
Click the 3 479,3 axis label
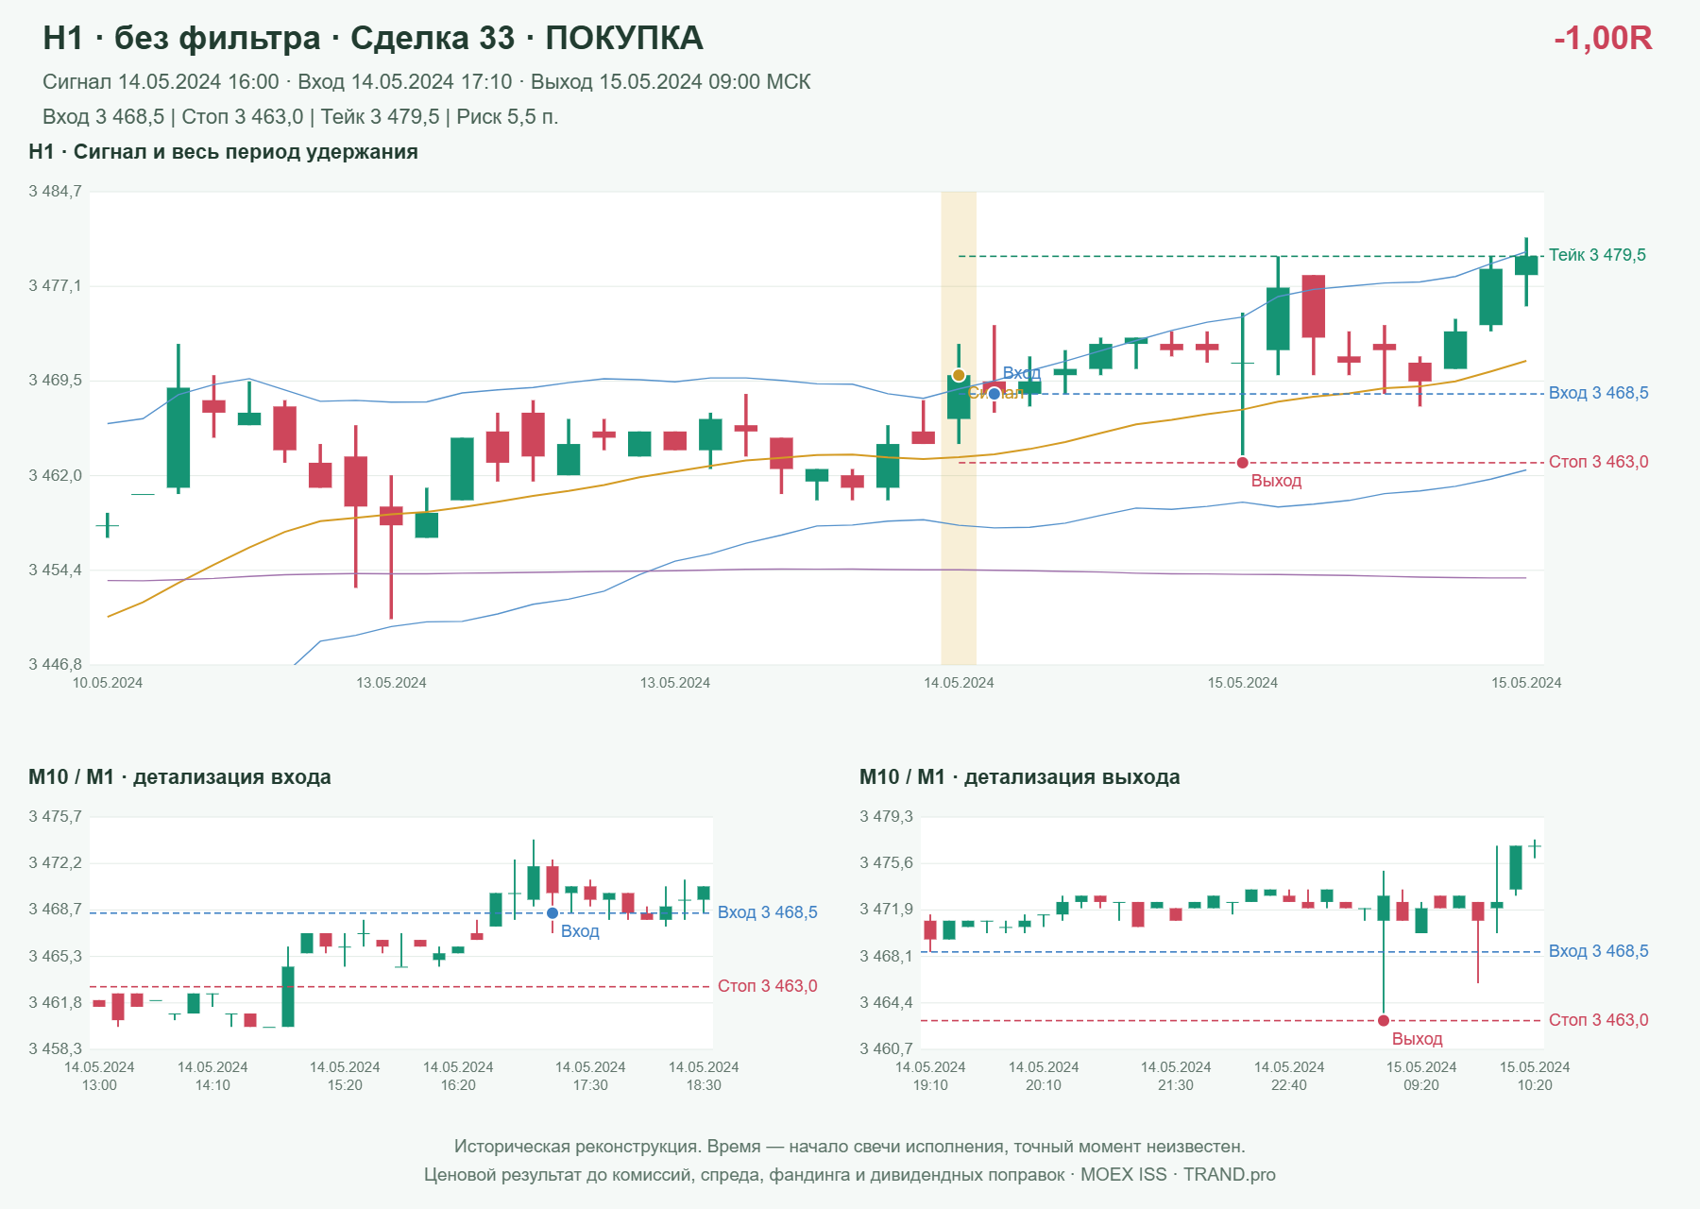[x=887, y=817]
